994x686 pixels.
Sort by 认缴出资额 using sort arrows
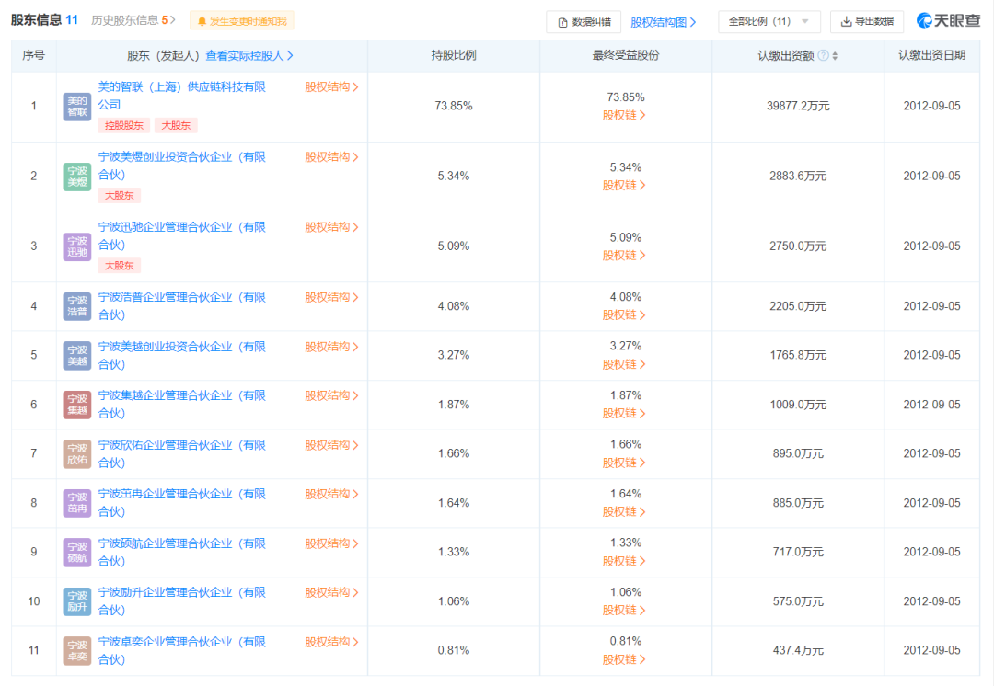point(835,56)
